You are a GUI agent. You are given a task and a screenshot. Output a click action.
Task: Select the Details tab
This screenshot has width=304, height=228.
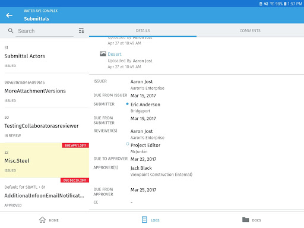point(142,30)
